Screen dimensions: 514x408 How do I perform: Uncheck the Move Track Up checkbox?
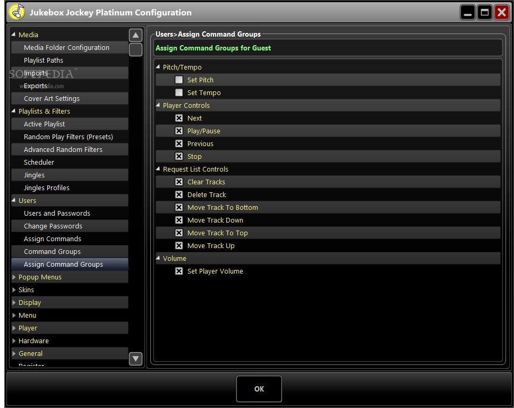179,245
